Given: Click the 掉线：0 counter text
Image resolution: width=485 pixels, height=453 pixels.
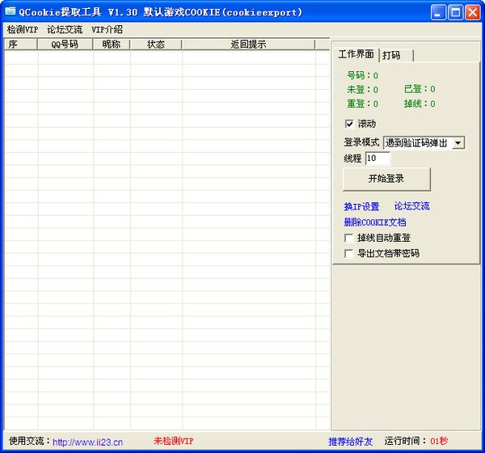Looking at the screenshot, I should [x=420, y=104].
